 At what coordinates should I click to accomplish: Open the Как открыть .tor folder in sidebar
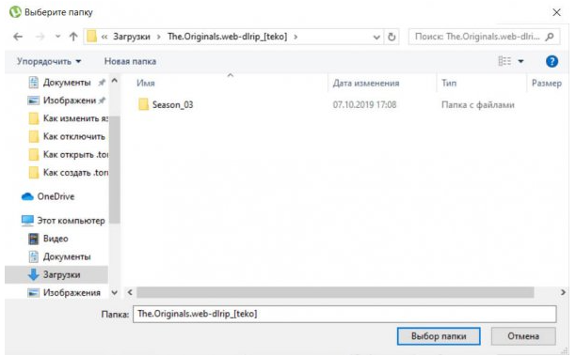(x=69, y=154)
